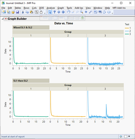The width and height of the screenshot is (135, 139).
Task: Open the Analyze menu
Action: [x=51, y=8]
